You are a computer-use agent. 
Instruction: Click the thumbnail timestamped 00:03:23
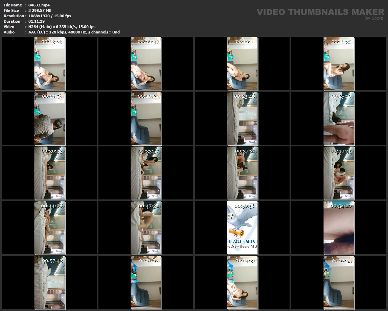click(50, 64)
